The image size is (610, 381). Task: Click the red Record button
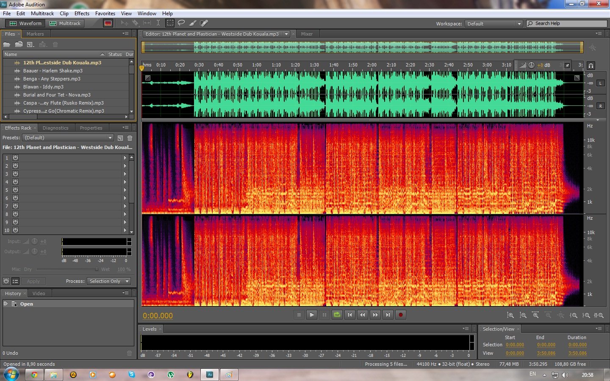[x=401, y=315]
